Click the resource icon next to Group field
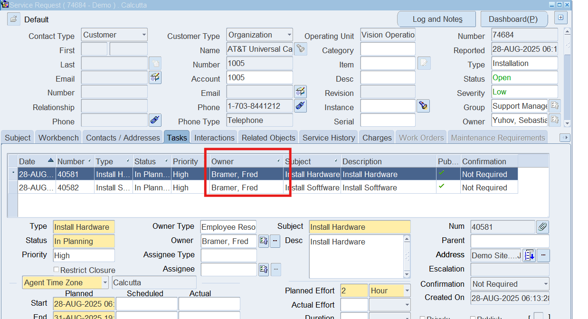This screenshot has height=319, width=588. pyautogui.click(x=555, y=106)
